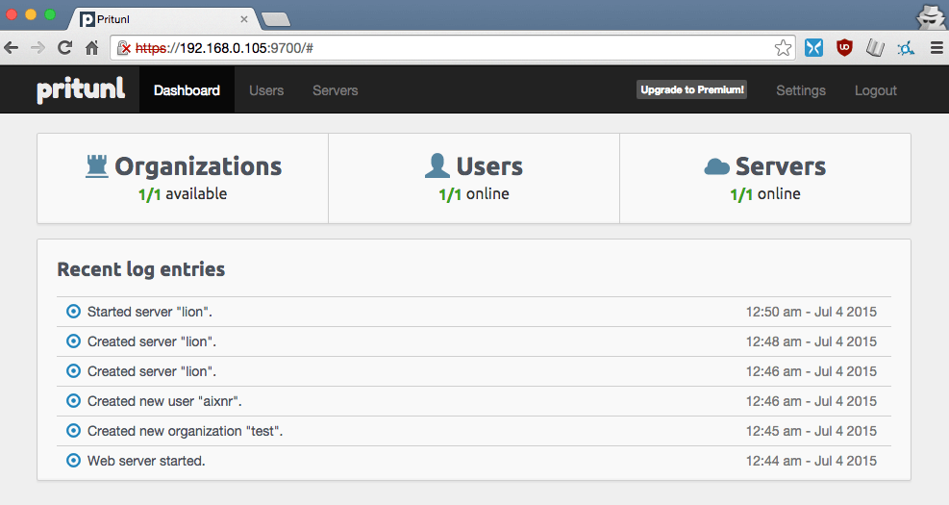This screenshot has width=949, height=505.
Task: Click the pritunl logo
Action: 81,89
